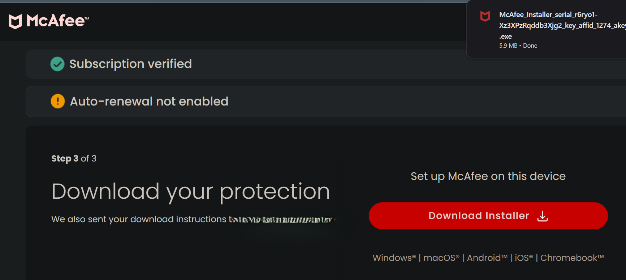Choose the iOS platform link
626x280 pixels.
pyautogui.click(x=523, y=258)
